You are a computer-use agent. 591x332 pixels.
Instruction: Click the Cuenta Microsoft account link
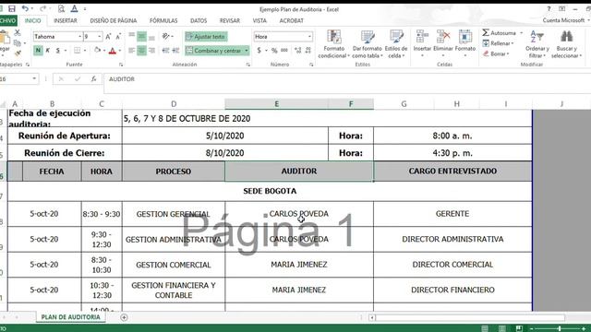563,20
